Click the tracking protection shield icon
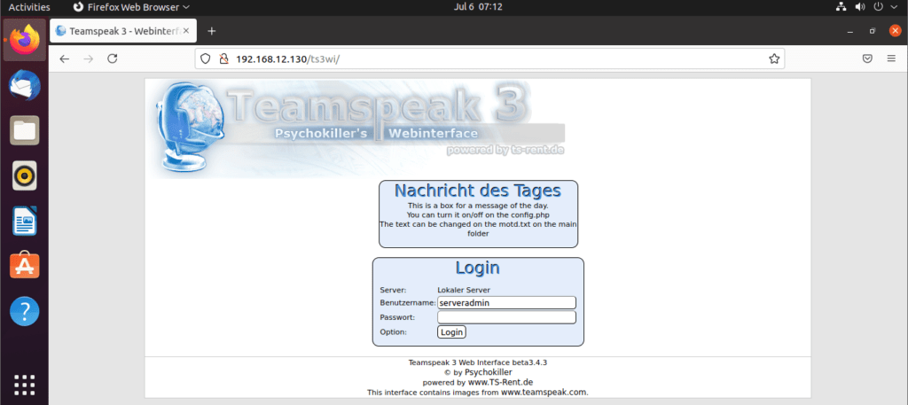Screen dimensions: 908x405 205,58
